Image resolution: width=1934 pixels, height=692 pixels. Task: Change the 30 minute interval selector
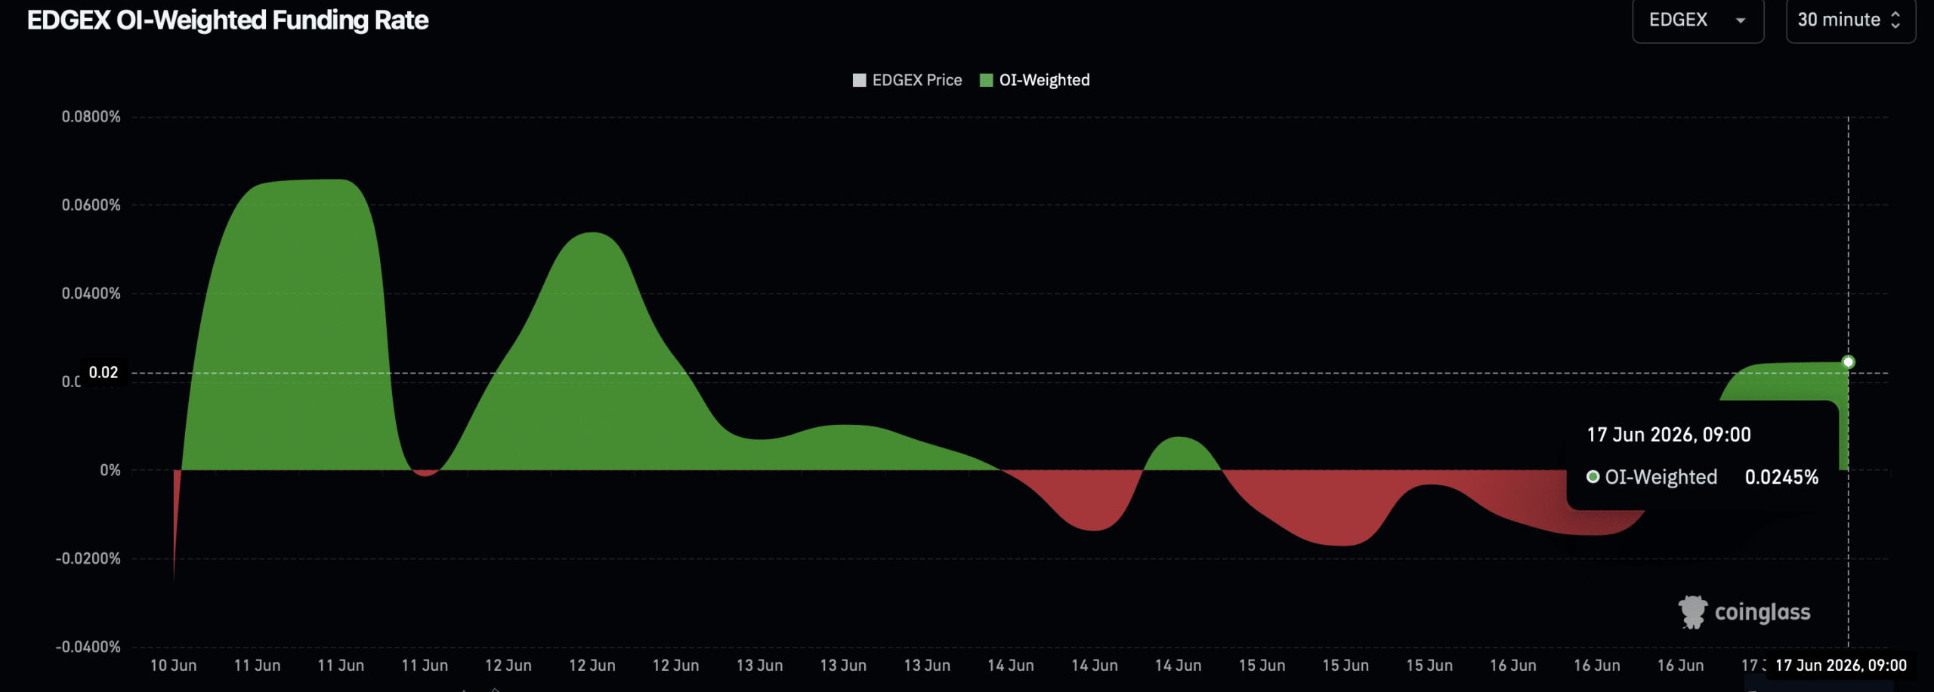tap(1850, 20)
